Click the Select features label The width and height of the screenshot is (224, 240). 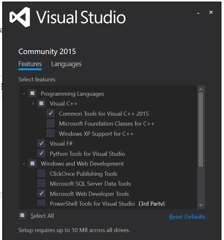37,79
